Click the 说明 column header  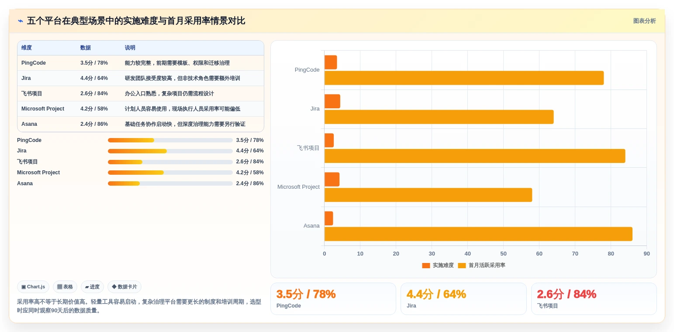click(130, 48)
